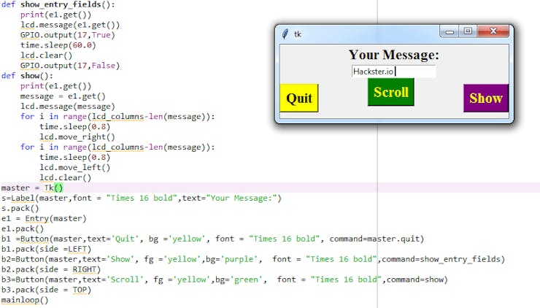Close the tk window

493,31
